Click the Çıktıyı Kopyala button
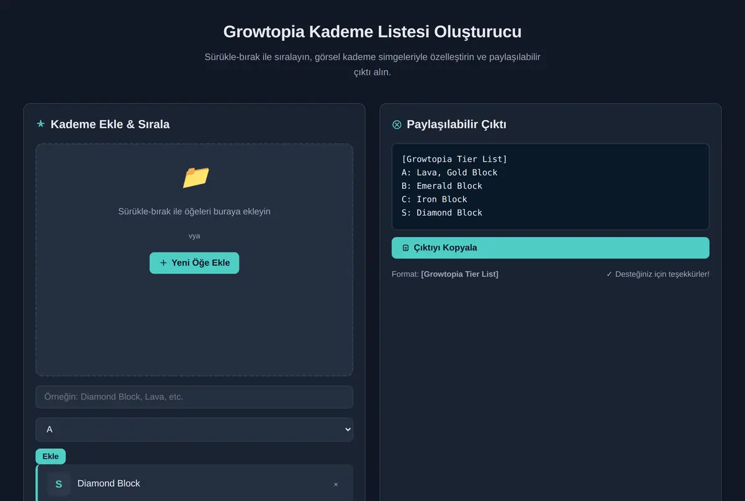745x501 pixels. click(551, 247)
